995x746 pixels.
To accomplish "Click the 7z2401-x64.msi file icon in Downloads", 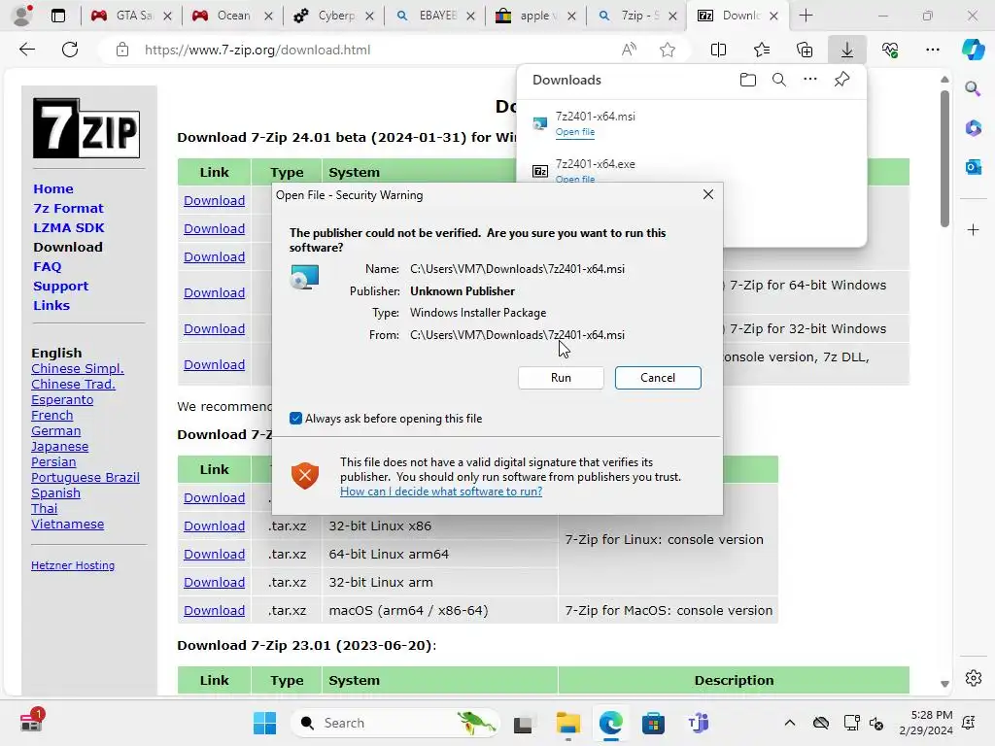I will (x=540, y=123).
